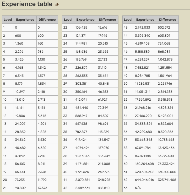Select experience value 2,070,551

pos(83,180)
